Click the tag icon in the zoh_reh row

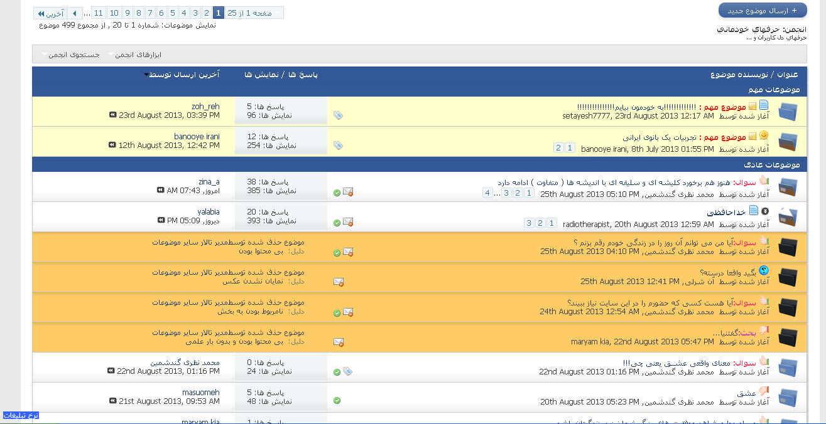point(338,115)
